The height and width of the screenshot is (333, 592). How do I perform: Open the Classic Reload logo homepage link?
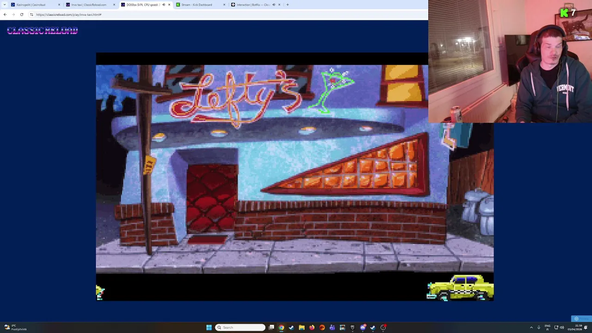coord(42,31)
